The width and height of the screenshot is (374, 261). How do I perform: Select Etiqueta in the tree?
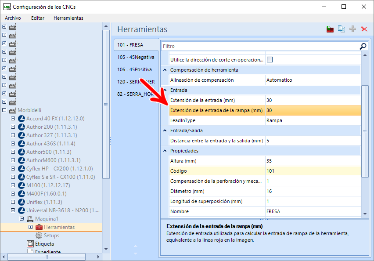coord(45,244)
